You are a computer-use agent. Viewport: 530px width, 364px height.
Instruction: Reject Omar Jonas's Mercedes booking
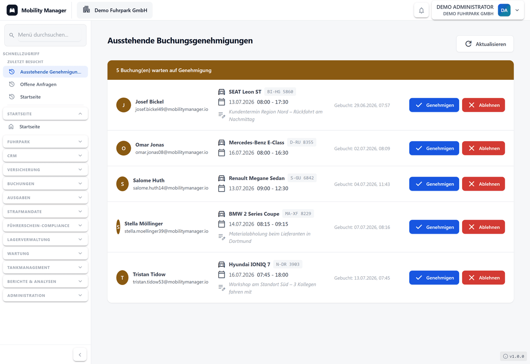coord(483,148)
